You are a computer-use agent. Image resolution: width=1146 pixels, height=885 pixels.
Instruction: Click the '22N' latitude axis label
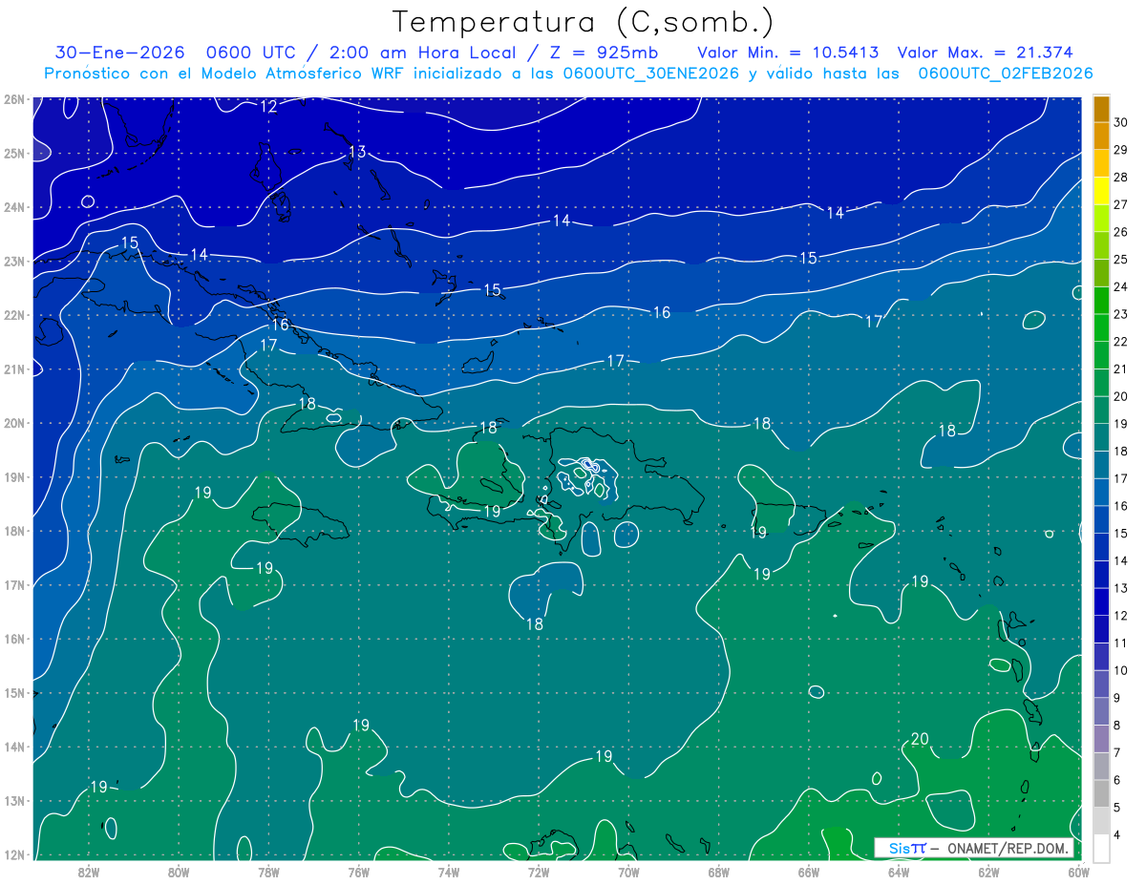tap(13, 315)
